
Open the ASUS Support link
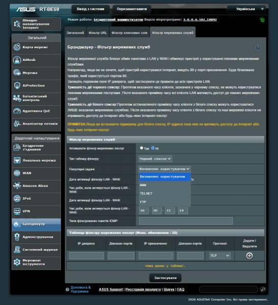(111, 289)
